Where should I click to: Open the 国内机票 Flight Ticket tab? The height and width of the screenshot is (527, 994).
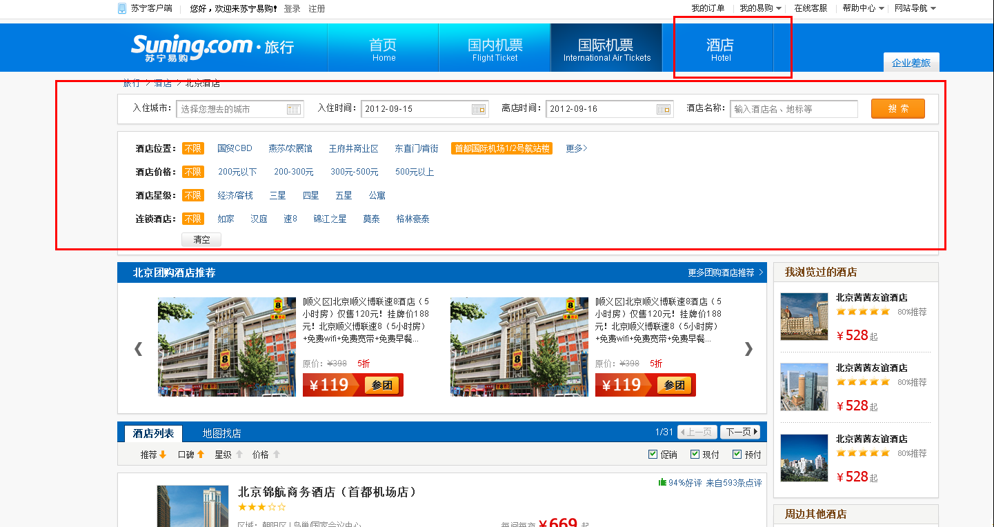click(x=495, y=48)
